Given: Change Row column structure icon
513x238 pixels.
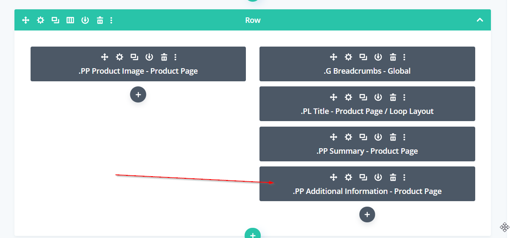Looking at the screenshot, I should click(70, 20).
